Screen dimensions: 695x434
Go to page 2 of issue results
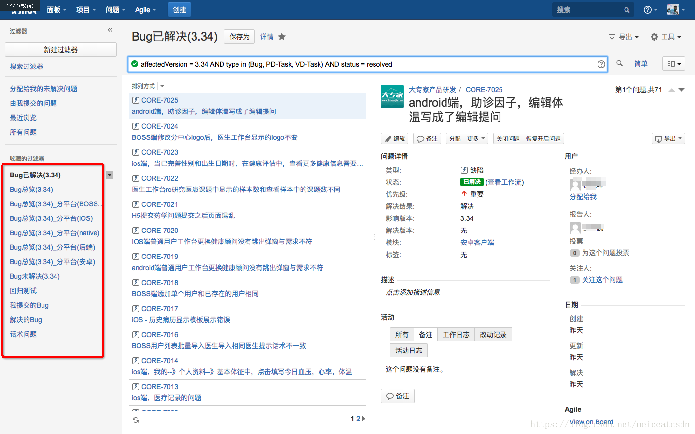[358, 419]
